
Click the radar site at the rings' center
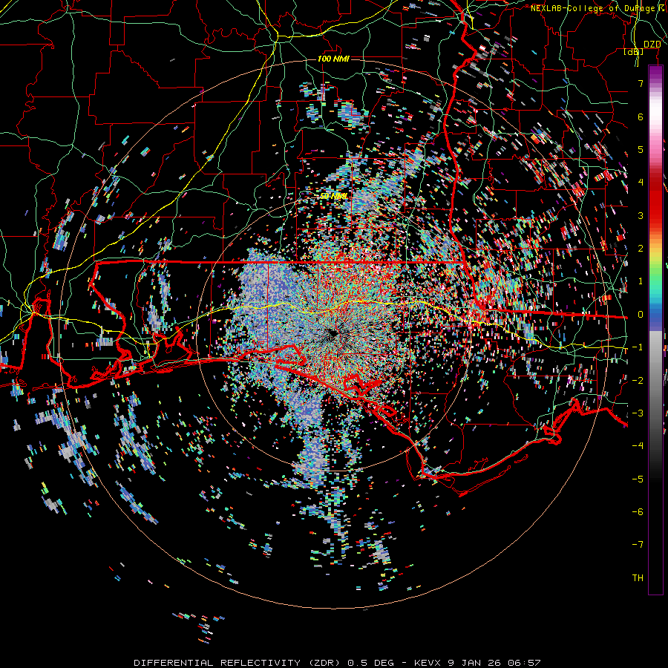(x=333, y=335)
